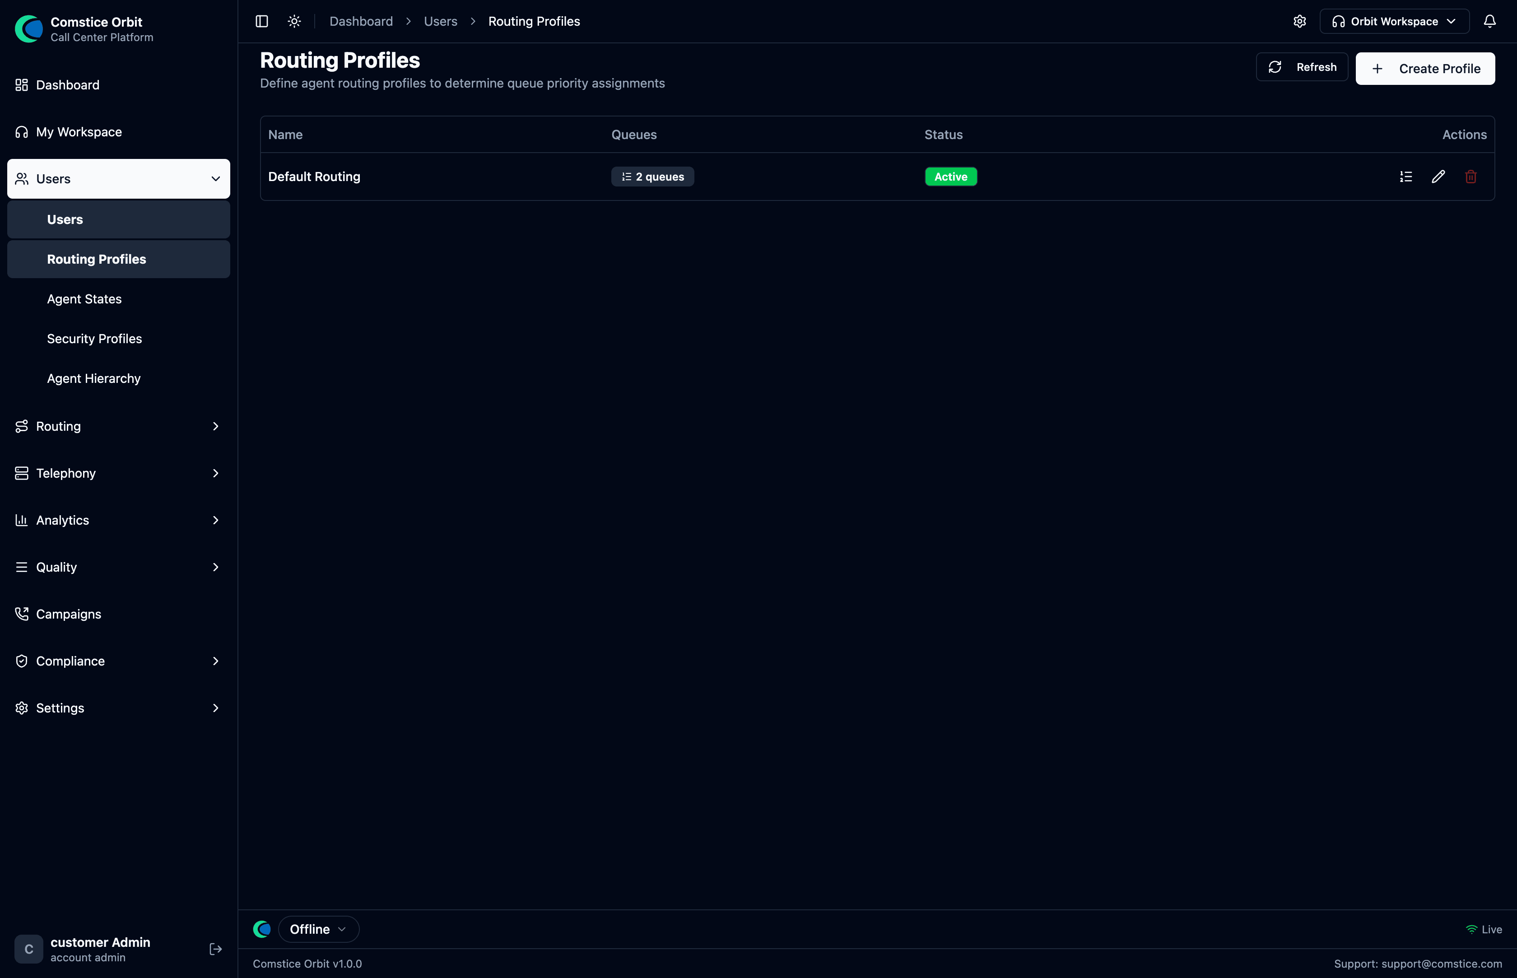Image resolution: width=1517 pixels, height=978 pixels.
Task: Click the Telephony server icon
Action: pyautogui.click(x=22, y=473)
